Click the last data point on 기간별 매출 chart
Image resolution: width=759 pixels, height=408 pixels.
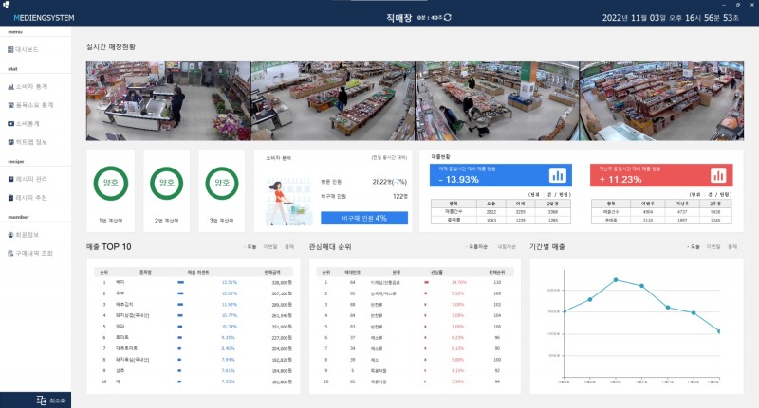tap(719, 331)
